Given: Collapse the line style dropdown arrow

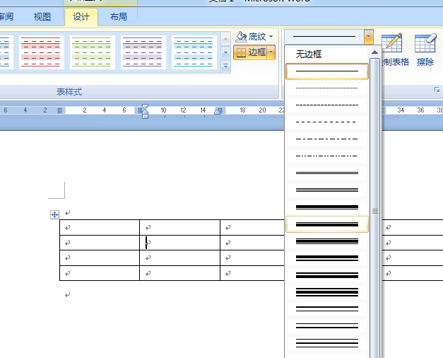Looking at the screenshot, I should (368, 37).
